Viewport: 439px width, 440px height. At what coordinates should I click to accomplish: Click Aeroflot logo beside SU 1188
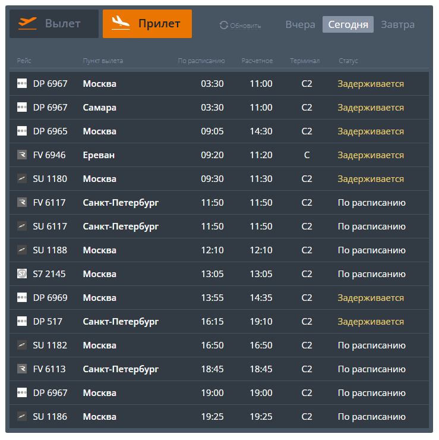pos(22,250)
